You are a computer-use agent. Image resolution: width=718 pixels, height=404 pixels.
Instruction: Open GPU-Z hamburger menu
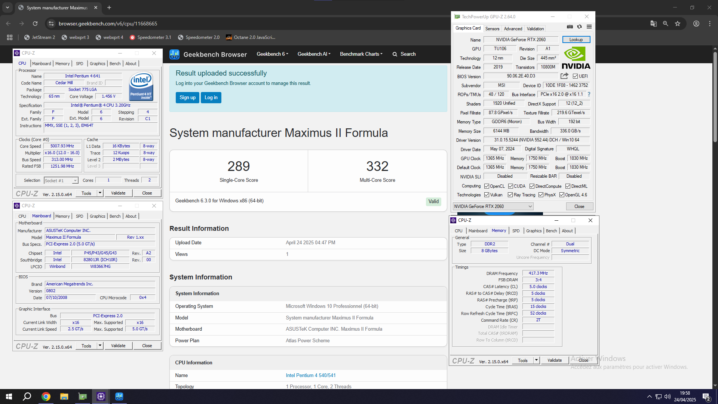click(x=589, y=27)
